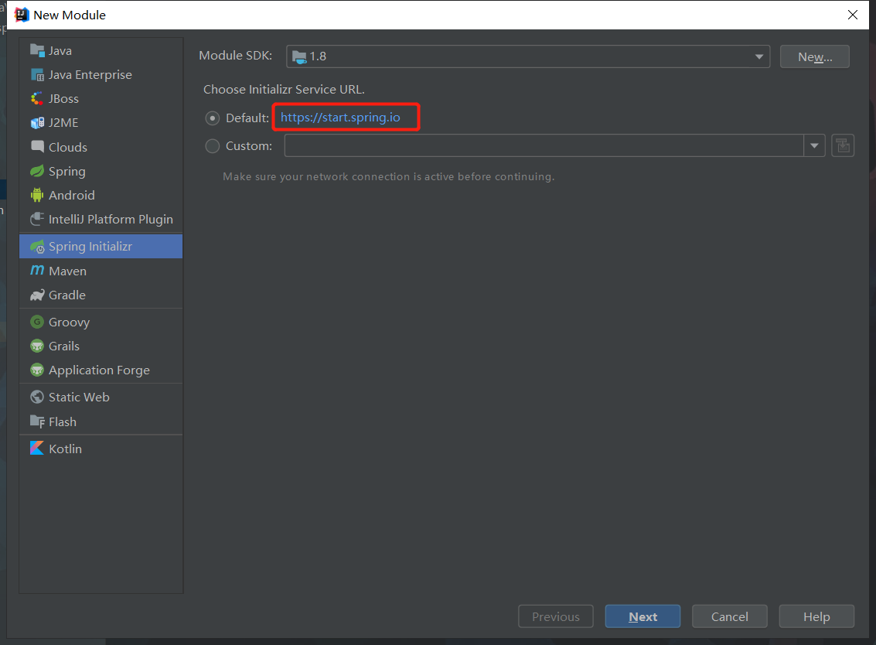
Task: Click the Android robot icon
Action: 37,195
